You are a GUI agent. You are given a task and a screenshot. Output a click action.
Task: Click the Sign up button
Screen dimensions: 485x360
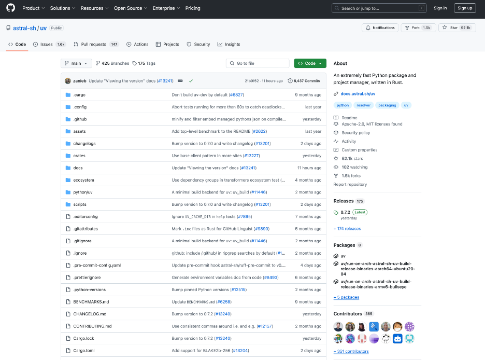coord(465,8)
